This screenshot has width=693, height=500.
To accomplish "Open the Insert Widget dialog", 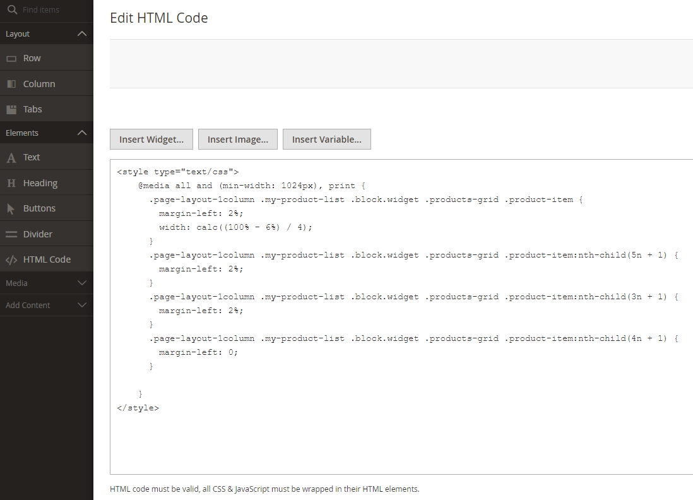I will coord(151,139).
